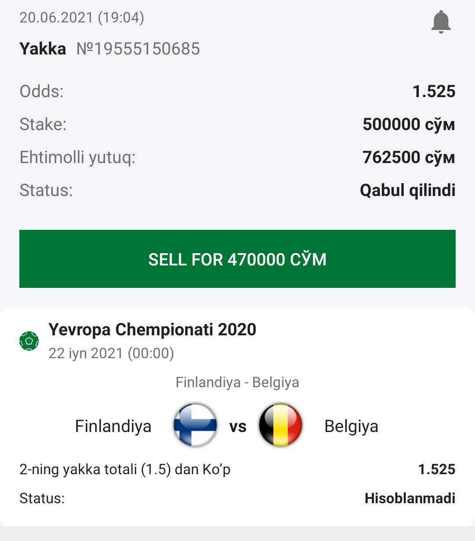Tap the green football sport icon

29,341
